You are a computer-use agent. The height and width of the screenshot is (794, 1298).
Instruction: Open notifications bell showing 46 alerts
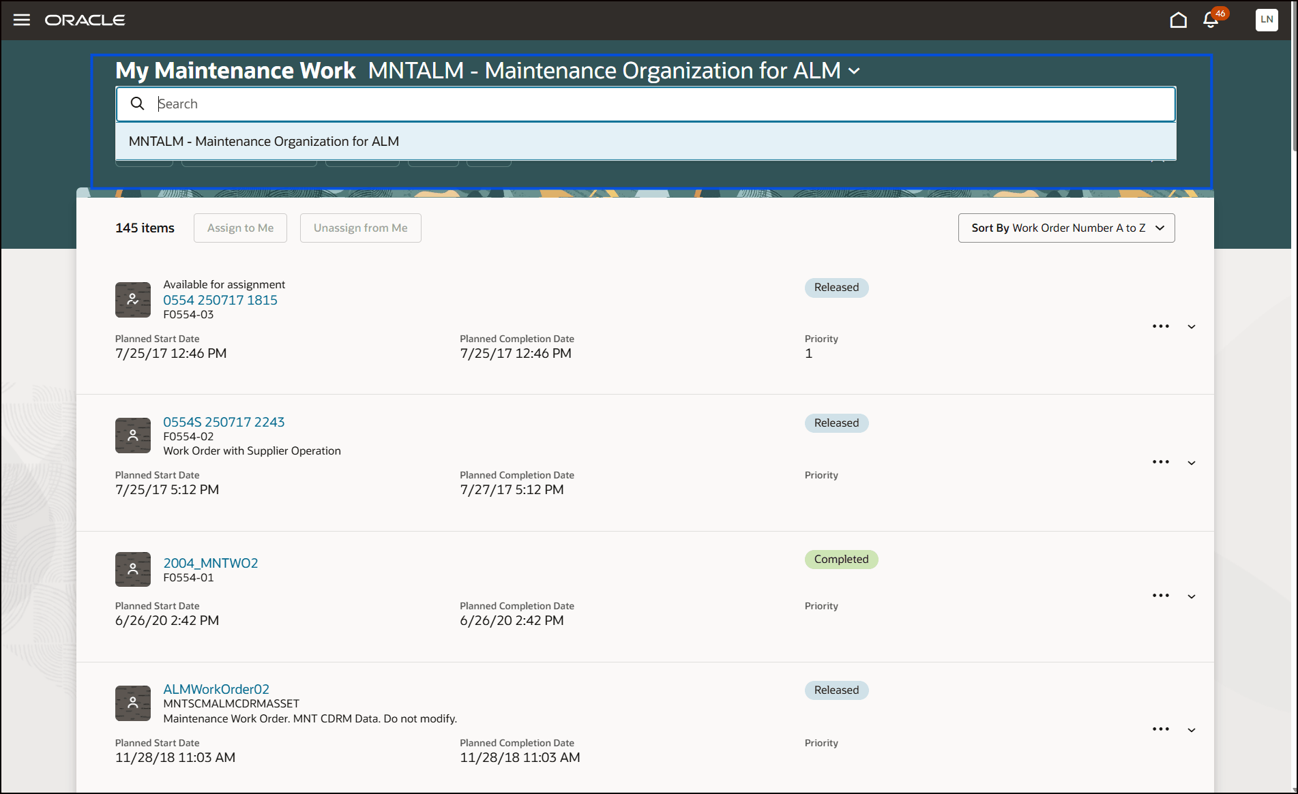pos(1209,20)
